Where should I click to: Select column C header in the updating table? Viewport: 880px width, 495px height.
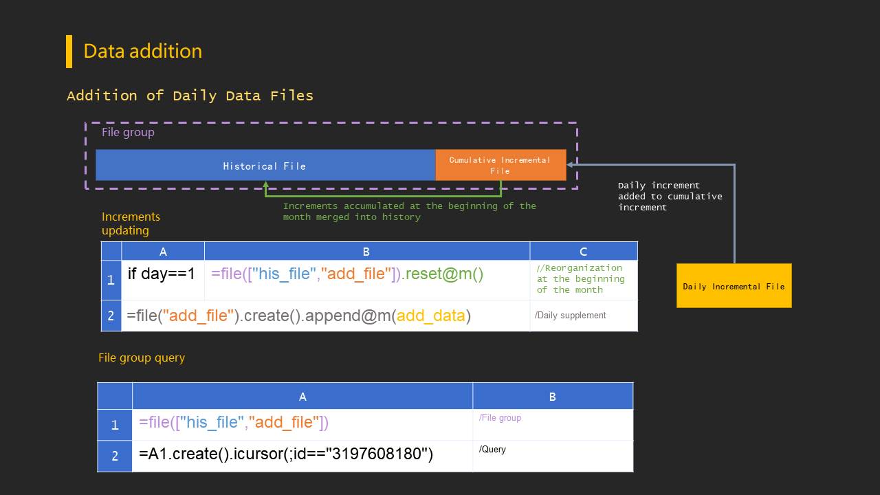[583, 252]
